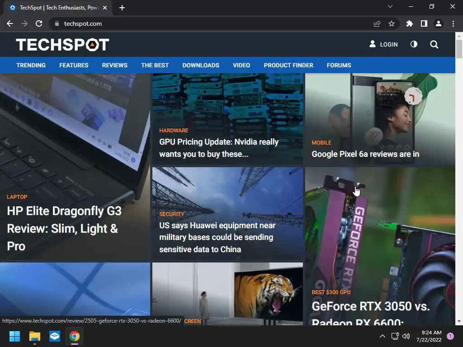The height and width of the screenshot is (347, 463).
Task: Open the Extensions puzzle icon
Action: [x=410, y=23]
